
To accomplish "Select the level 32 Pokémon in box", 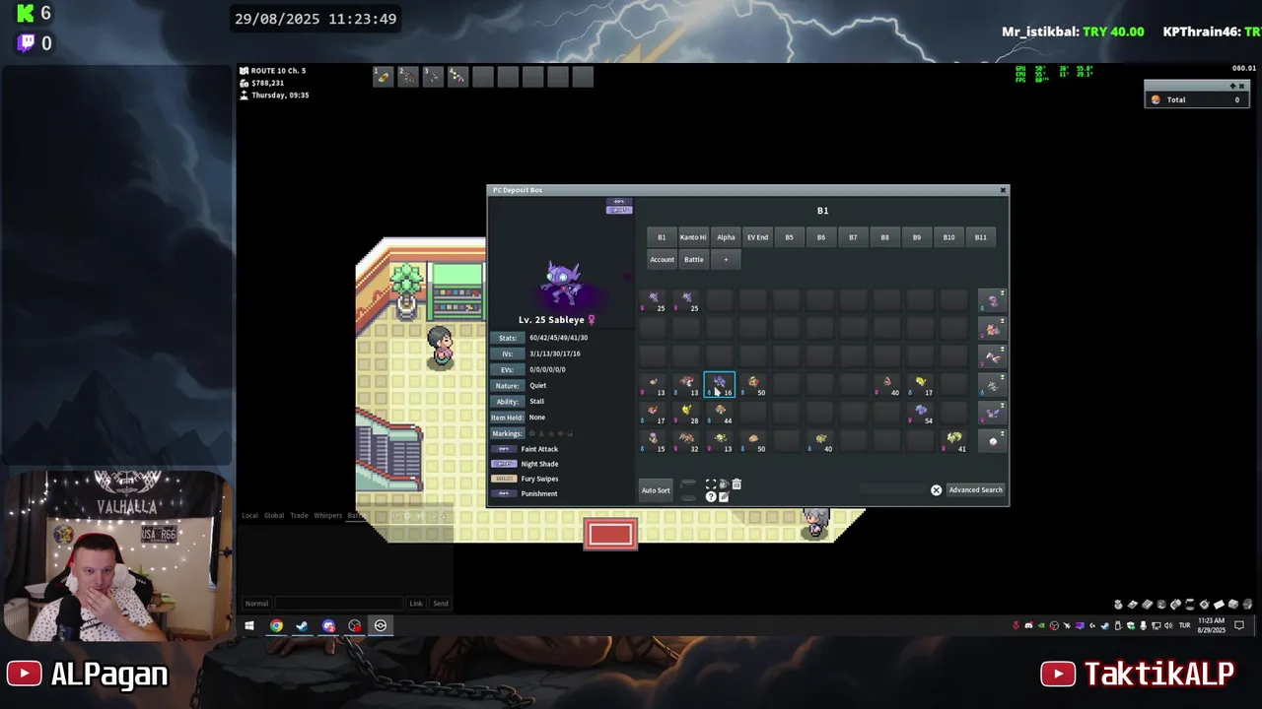I will [x=687, y=441].
